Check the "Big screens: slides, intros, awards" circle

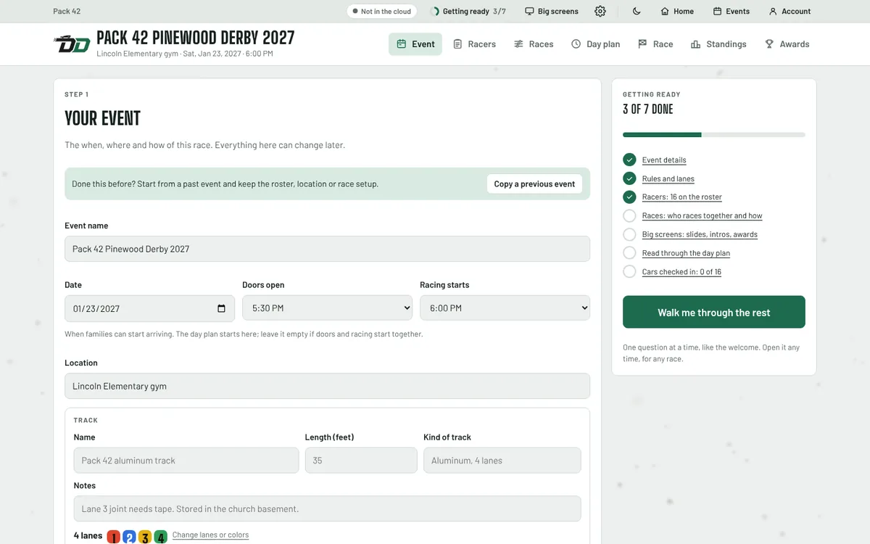[629, 234]
